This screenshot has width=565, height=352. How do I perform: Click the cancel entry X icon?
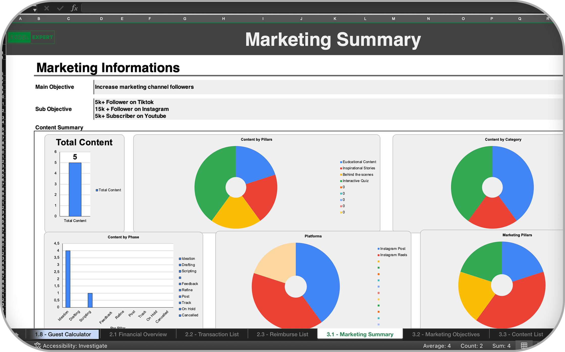click(x=46, y=8)
